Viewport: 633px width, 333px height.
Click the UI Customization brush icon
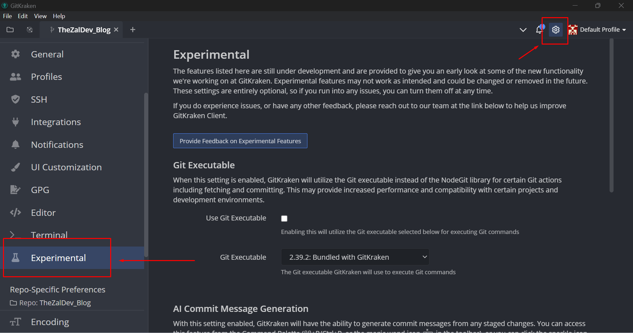tap(16, 167)
